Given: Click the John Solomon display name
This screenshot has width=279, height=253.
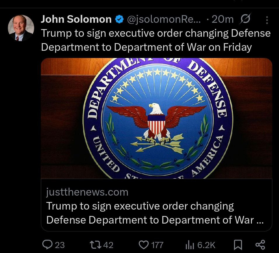Looking at the screenshot, I should pyautogui.click(x=76, y=19).
